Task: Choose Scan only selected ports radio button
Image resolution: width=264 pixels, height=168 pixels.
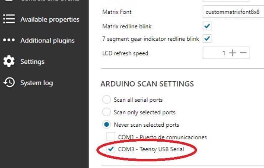Action: [x=107, y=112]
